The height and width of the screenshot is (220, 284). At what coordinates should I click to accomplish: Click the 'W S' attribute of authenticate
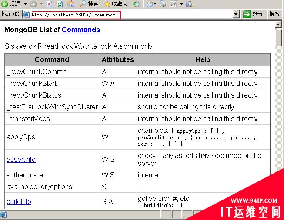tap(108, 175)
